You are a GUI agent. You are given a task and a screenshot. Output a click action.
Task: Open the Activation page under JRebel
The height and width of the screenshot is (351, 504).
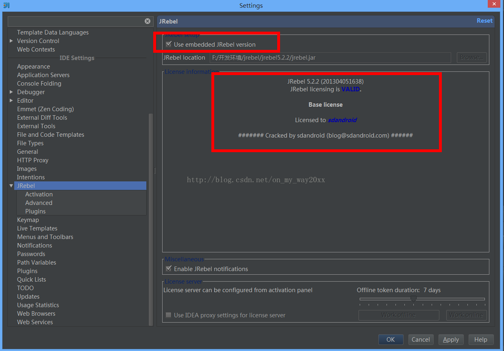click(39, 194)
